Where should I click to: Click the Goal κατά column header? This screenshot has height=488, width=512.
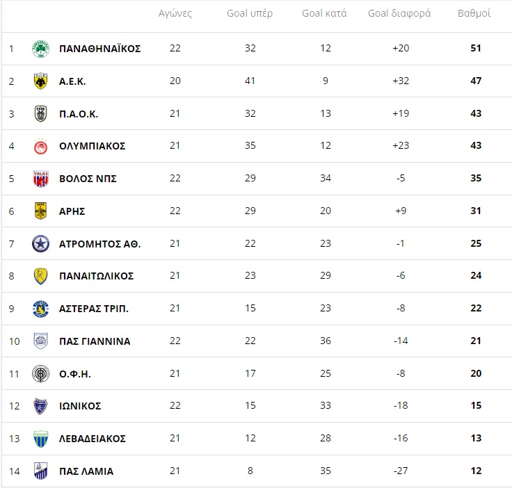pos(324,13)
